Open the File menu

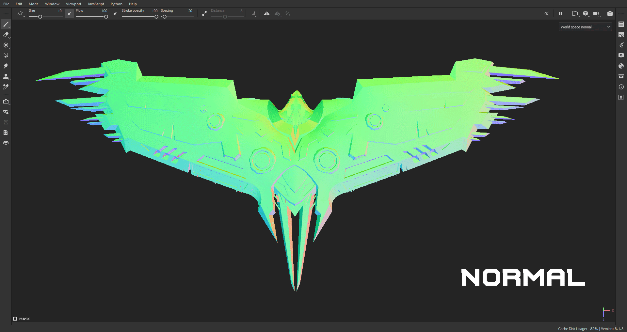pos(6,4)
